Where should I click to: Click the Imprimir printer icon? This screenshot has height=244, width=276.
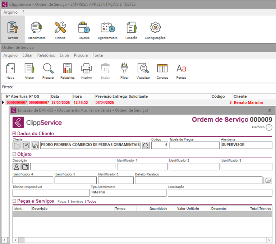pyautogui.click(x=86, y=70)
